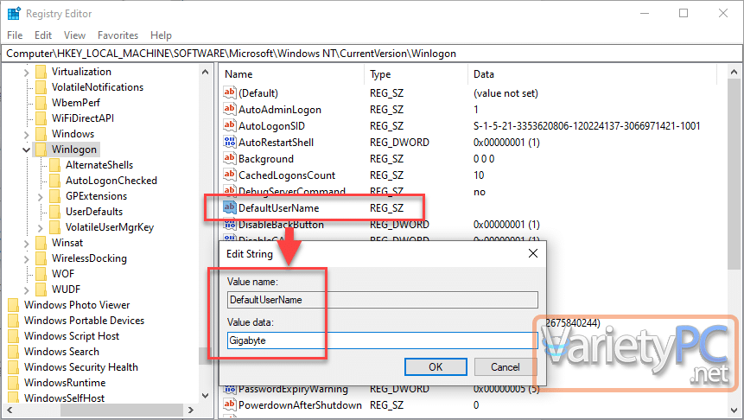Click the REG_DWORD type of AutoRestartShell
This screenshot has width=744, height=420.
click(399, 143)
